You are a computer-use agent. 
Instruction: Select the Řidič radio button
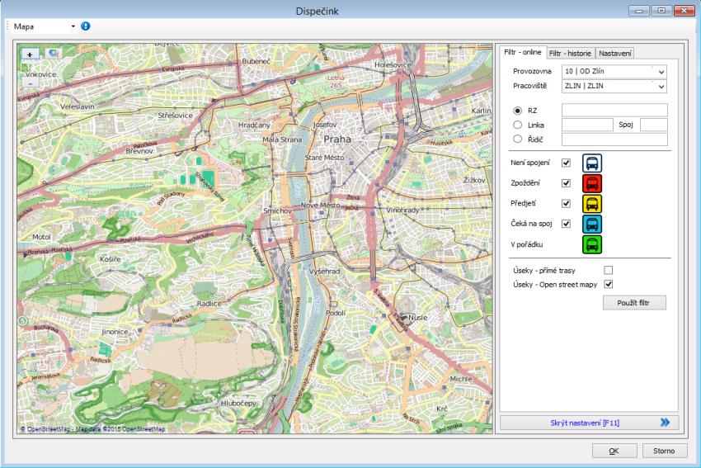click(517, 139)
